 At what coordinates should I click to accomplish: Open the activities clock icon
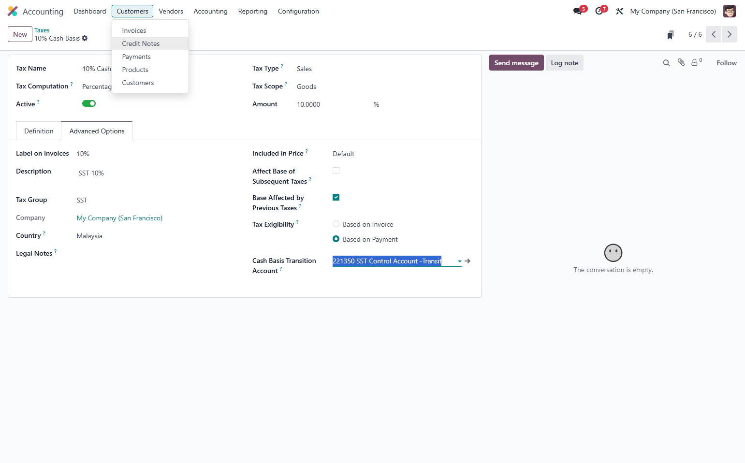click(600, 11)
